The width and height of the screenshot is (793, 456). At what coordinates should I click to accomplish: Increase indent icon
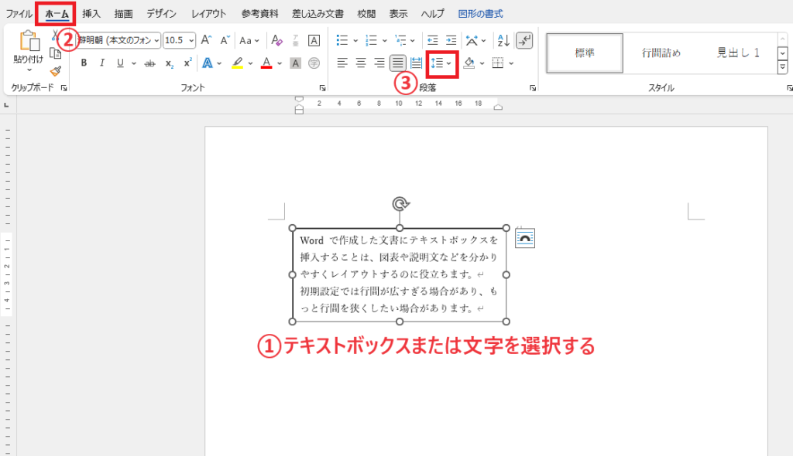click(451, 40)
